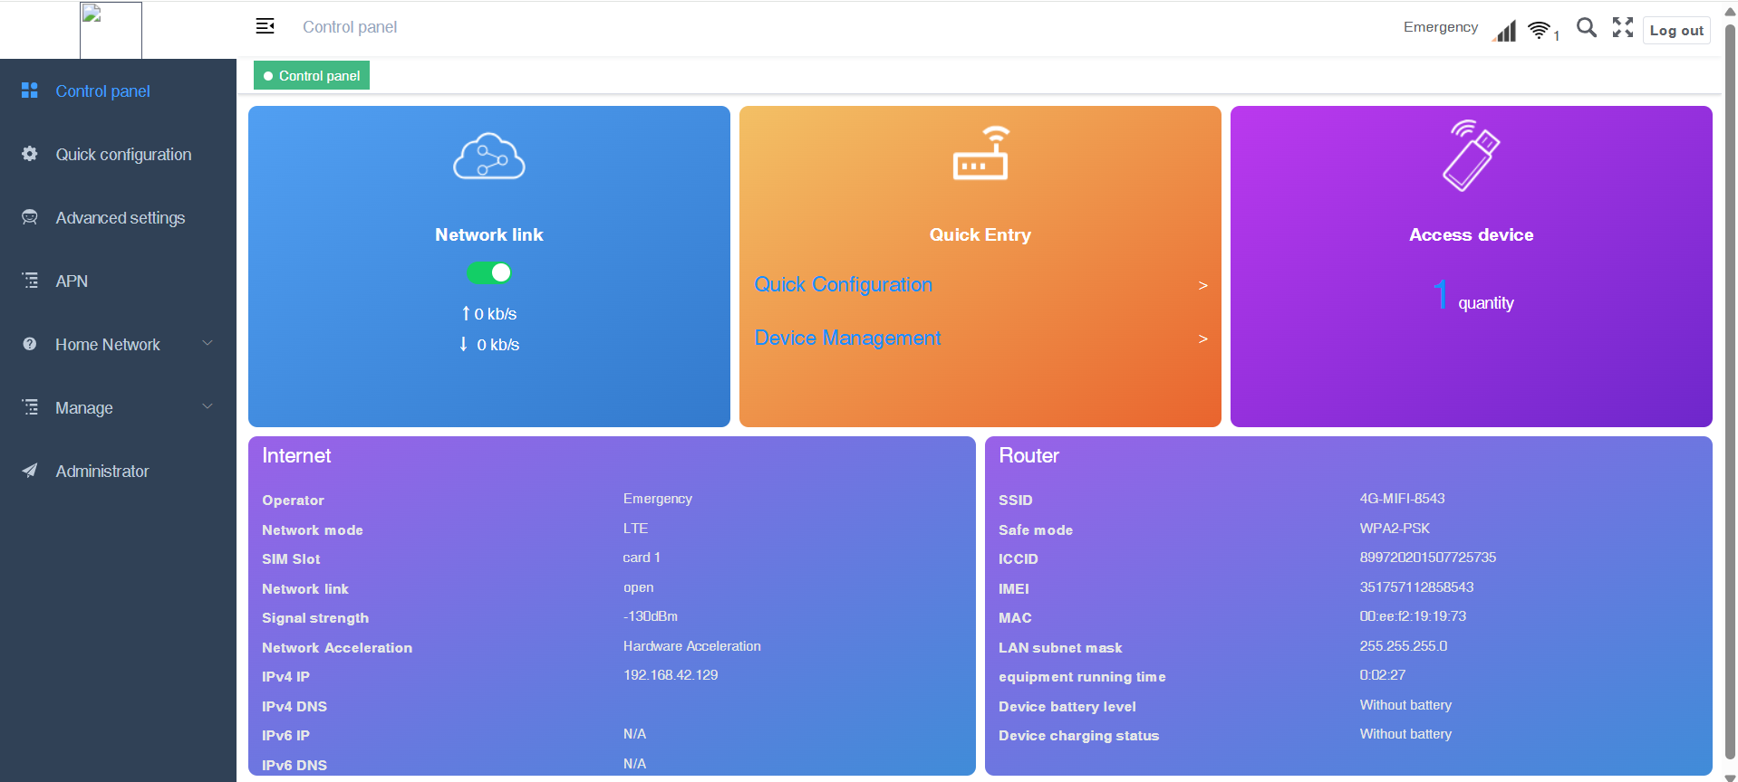The width and height of the screenshot is (1738, 782).
Task: Click the Network link cloud icon
Action: click(x=488, y=157)
